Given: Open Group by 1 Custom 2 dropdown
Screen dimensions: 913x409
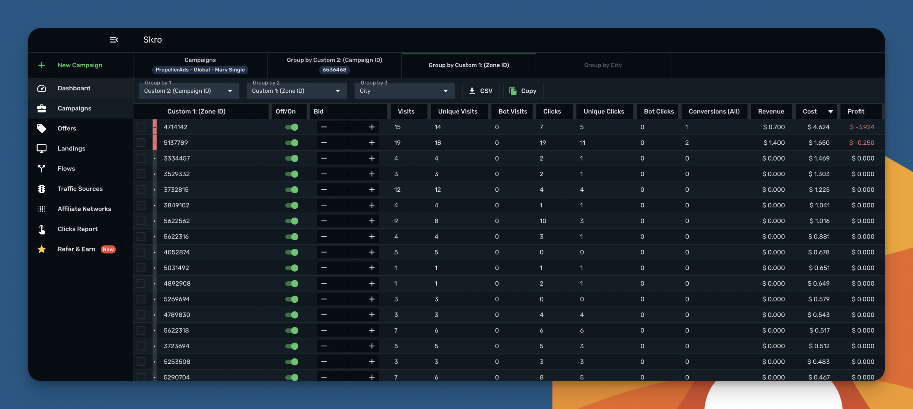Looking at the screenshot, I should click(x=189, y=91).
